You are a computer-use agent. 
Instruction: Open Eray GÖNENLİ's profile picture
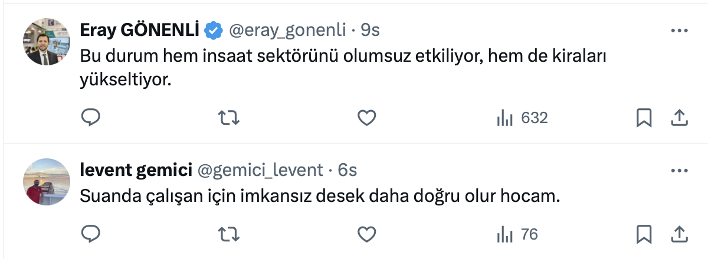[46, 42]
